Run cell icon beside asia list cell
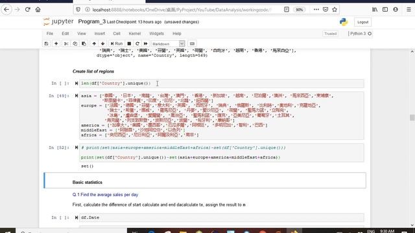 (x=77, y=96)
